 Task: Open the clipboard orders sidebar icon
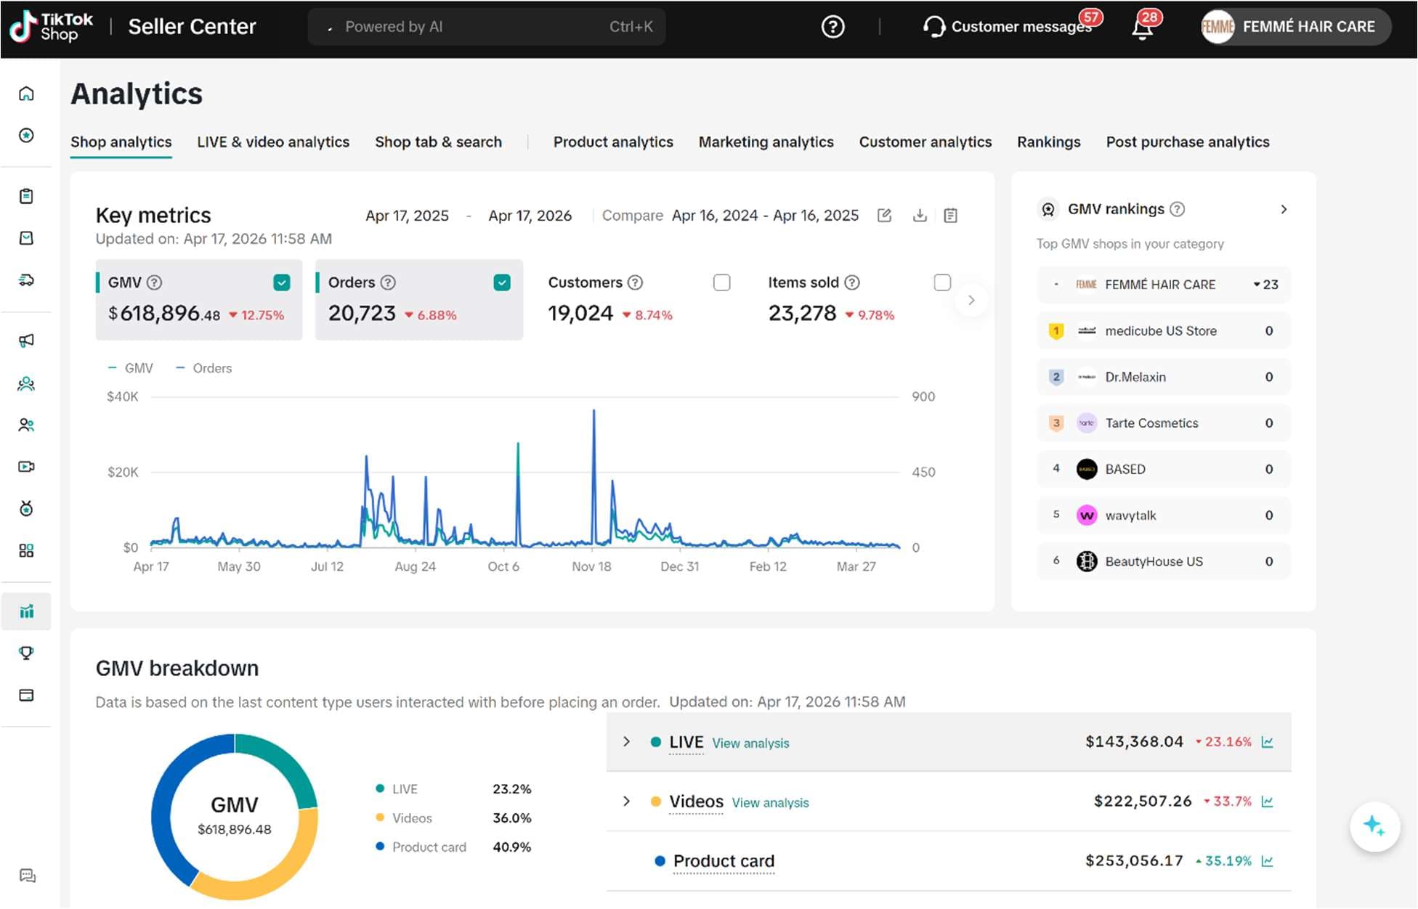[x=26, y=196]
